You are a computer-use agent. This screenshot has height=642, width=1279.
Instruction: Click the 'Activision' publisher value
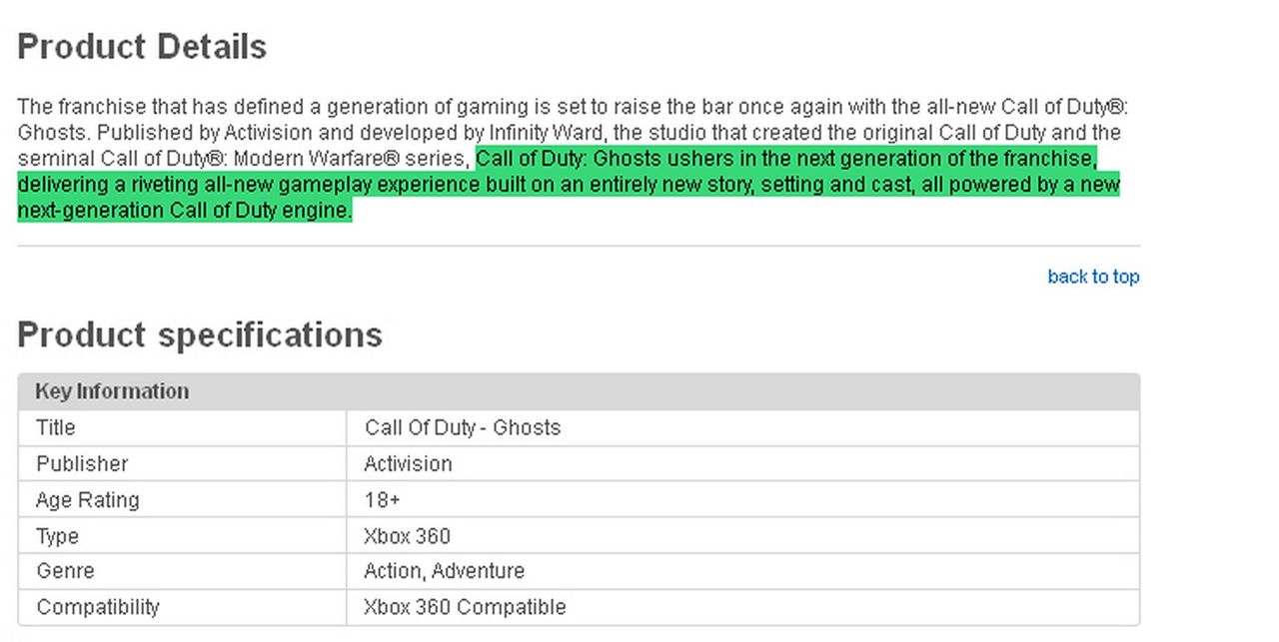point(408,464)
